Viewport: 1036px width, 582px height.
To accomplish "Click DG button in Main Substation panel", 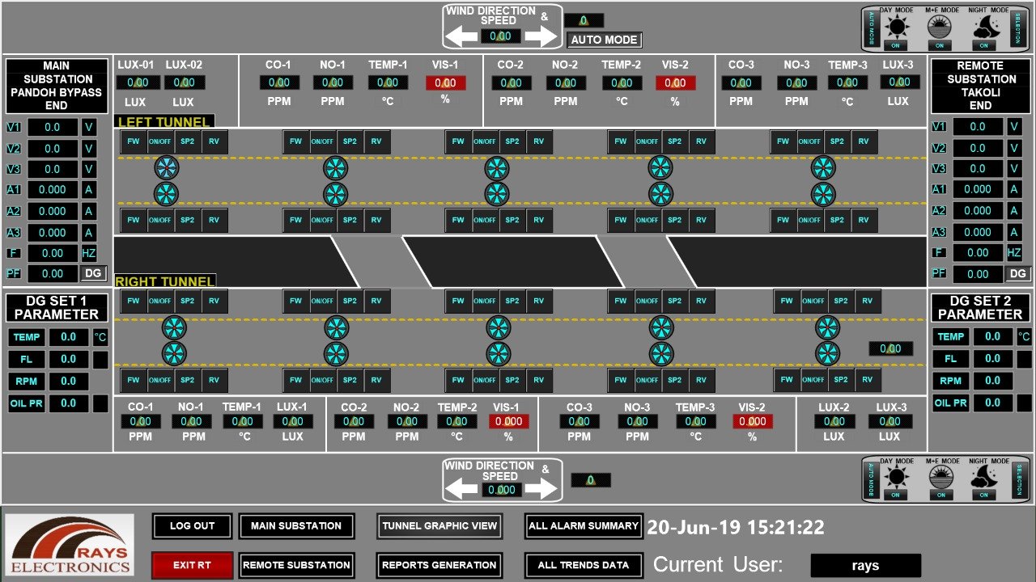I will [x=94, y=273].
